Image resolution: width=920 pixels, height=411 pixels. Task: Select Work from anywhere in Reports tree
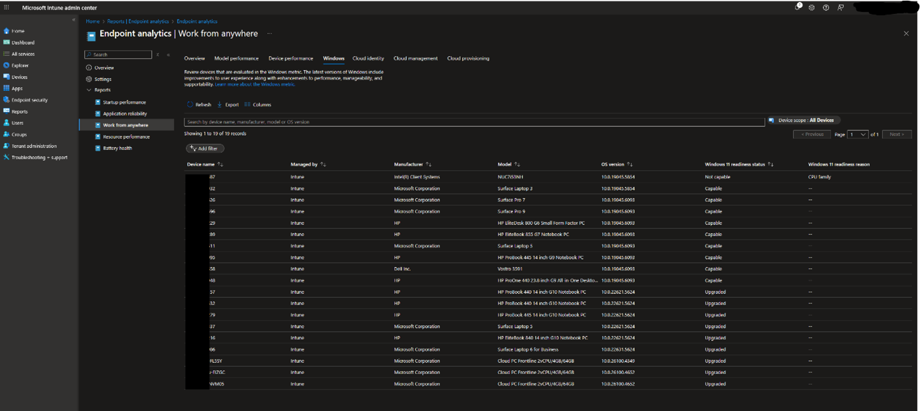click(126, 125)
